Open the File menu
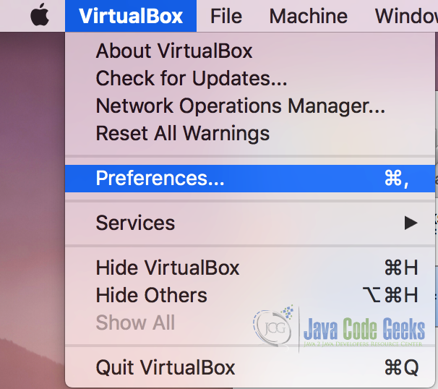The image size is (438, 389). point(226,16)
